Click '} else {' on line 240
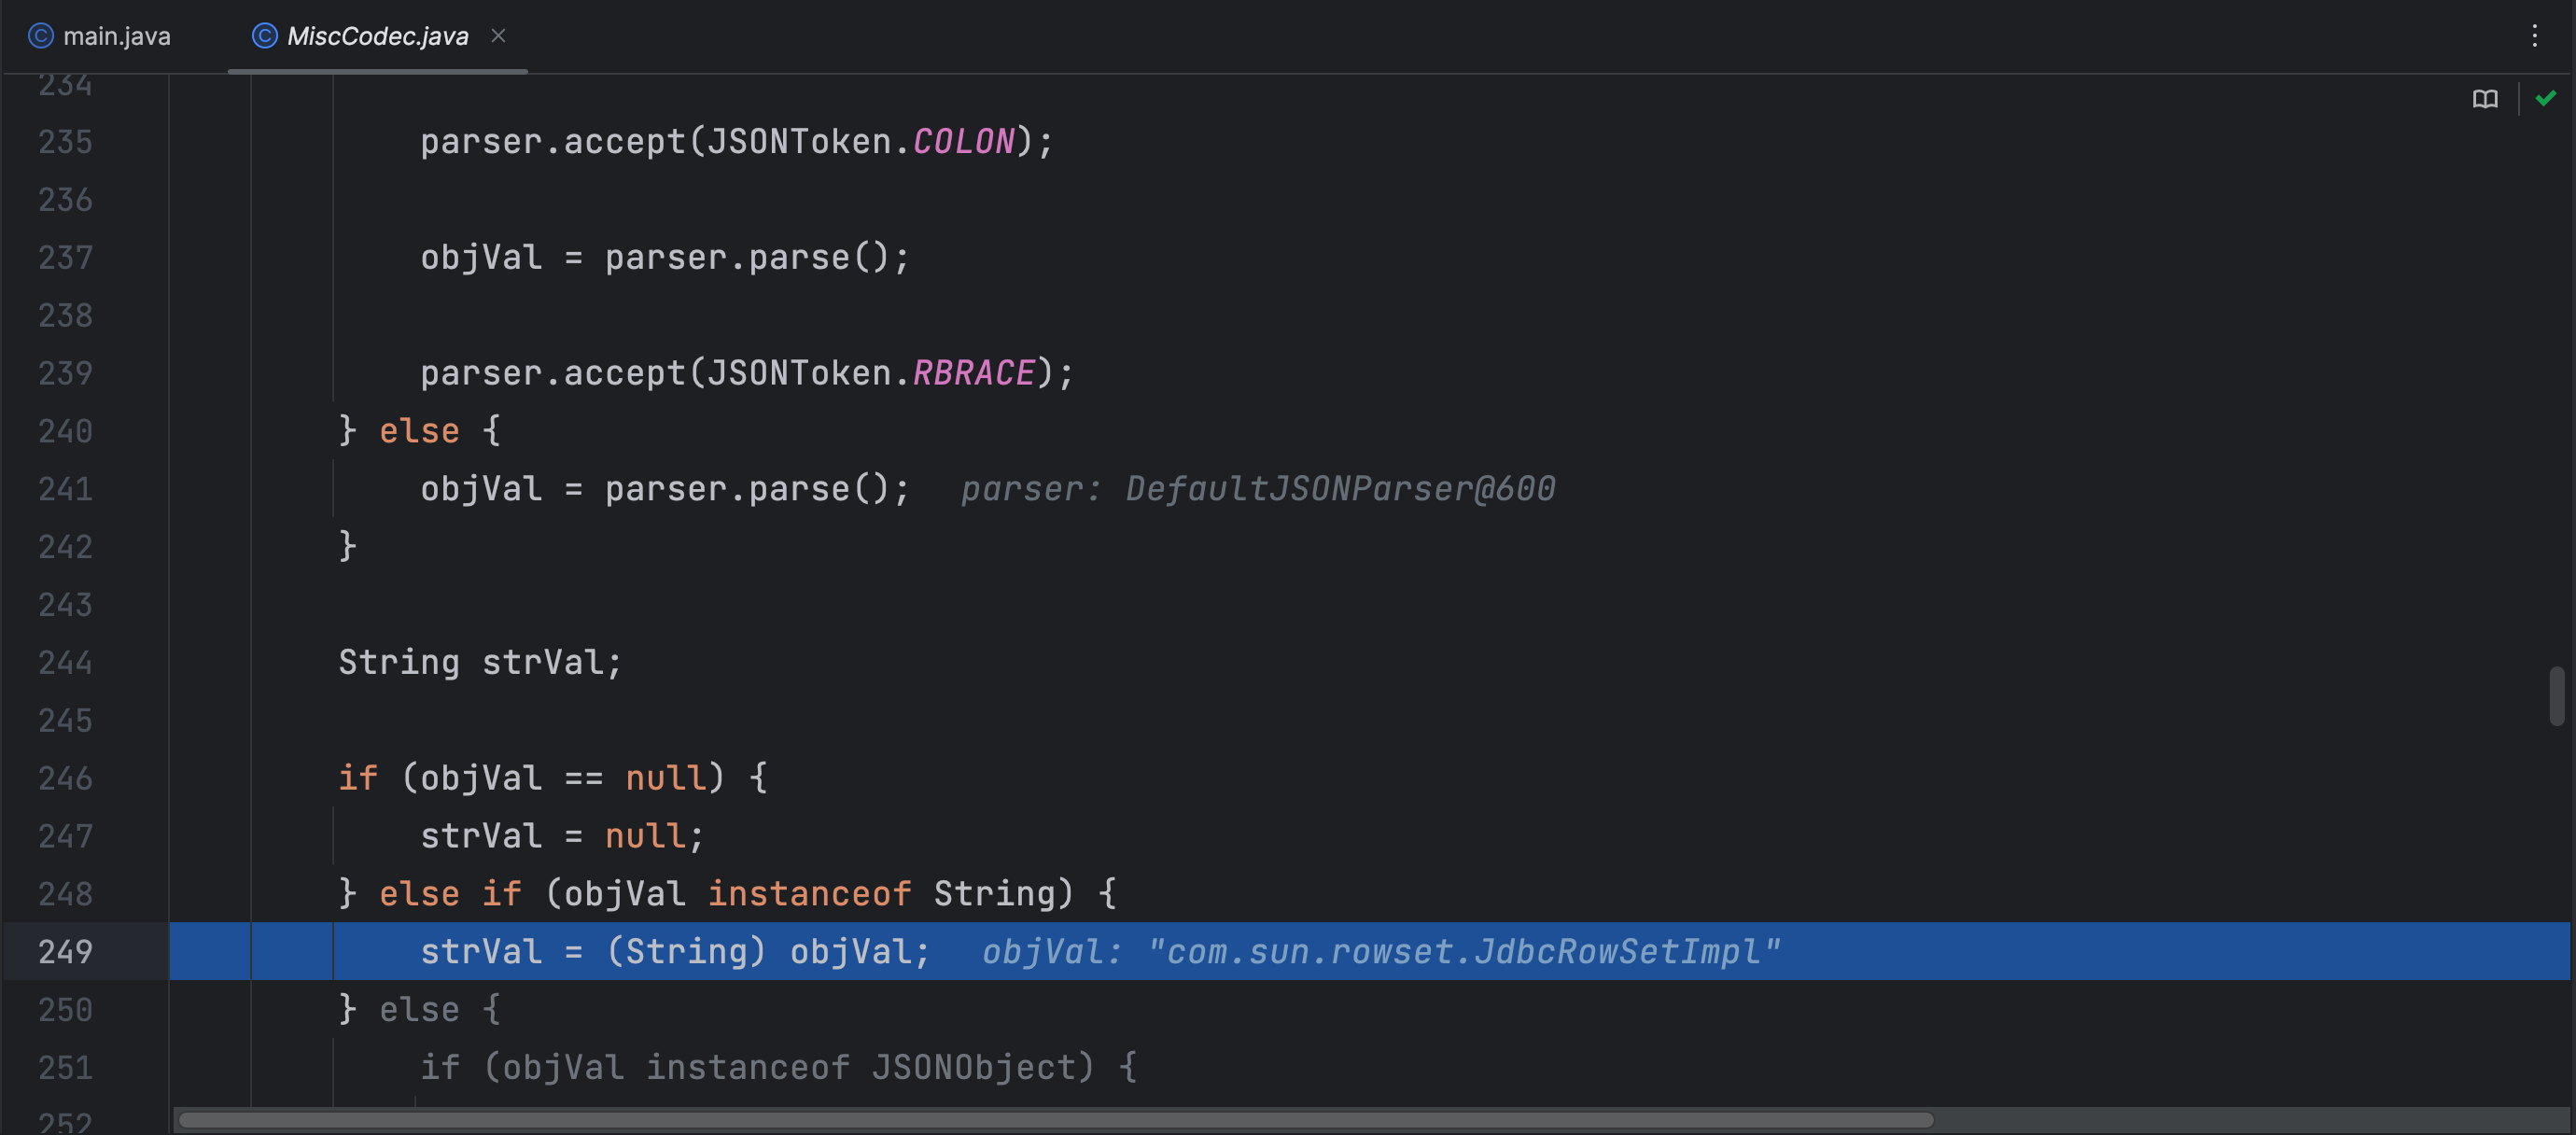The image size is (2576, 1135). point(419,431)
